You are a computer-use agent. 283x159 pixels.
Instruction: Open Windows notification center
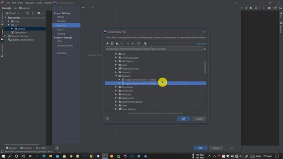coord(277,156)
